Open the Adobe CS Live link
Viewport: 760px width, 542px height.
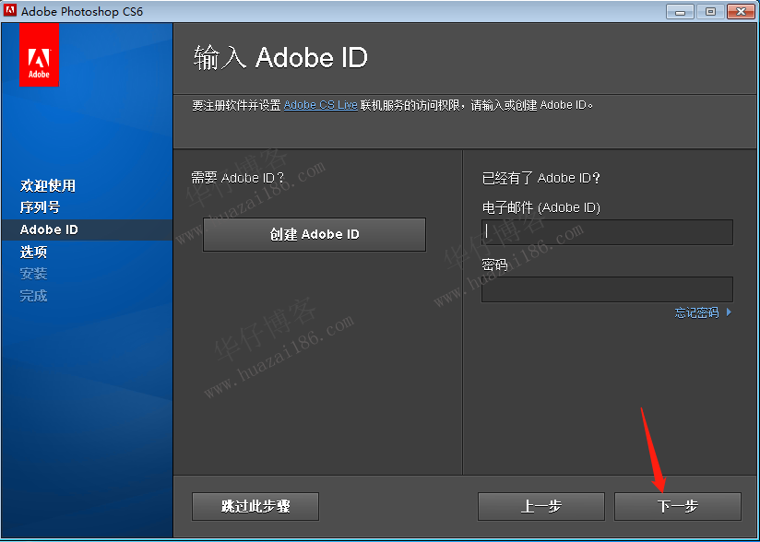click(x=320, y=105)
